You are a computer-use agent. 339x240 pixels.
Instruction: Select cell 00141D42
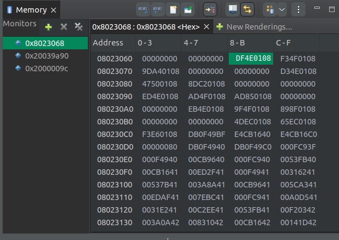click(x=298, y=222)
